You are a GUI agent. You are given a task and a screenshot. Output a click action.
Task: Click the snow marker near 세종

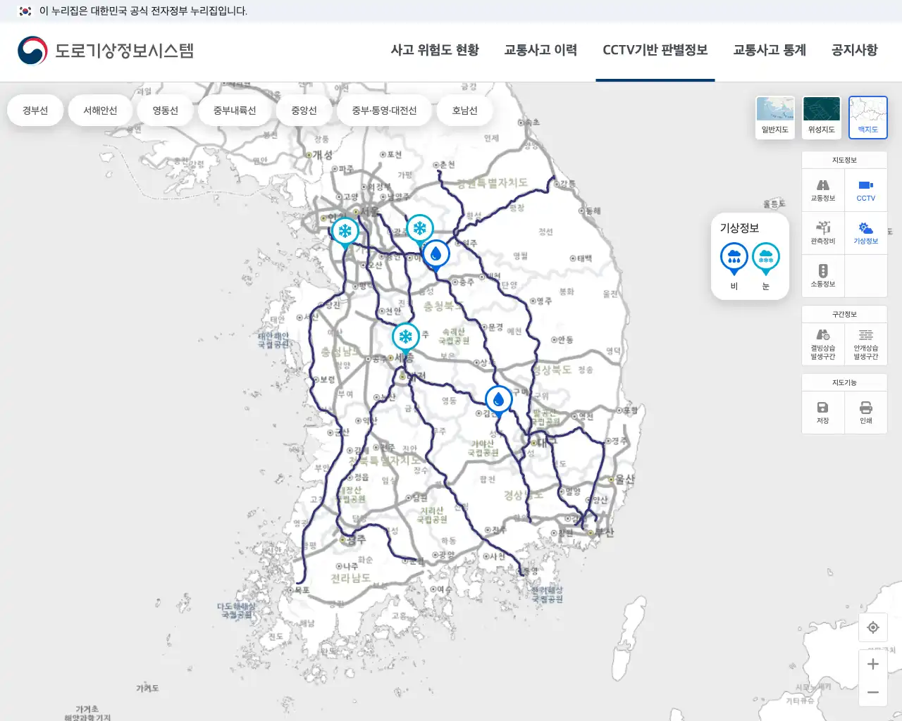point(405,337)
